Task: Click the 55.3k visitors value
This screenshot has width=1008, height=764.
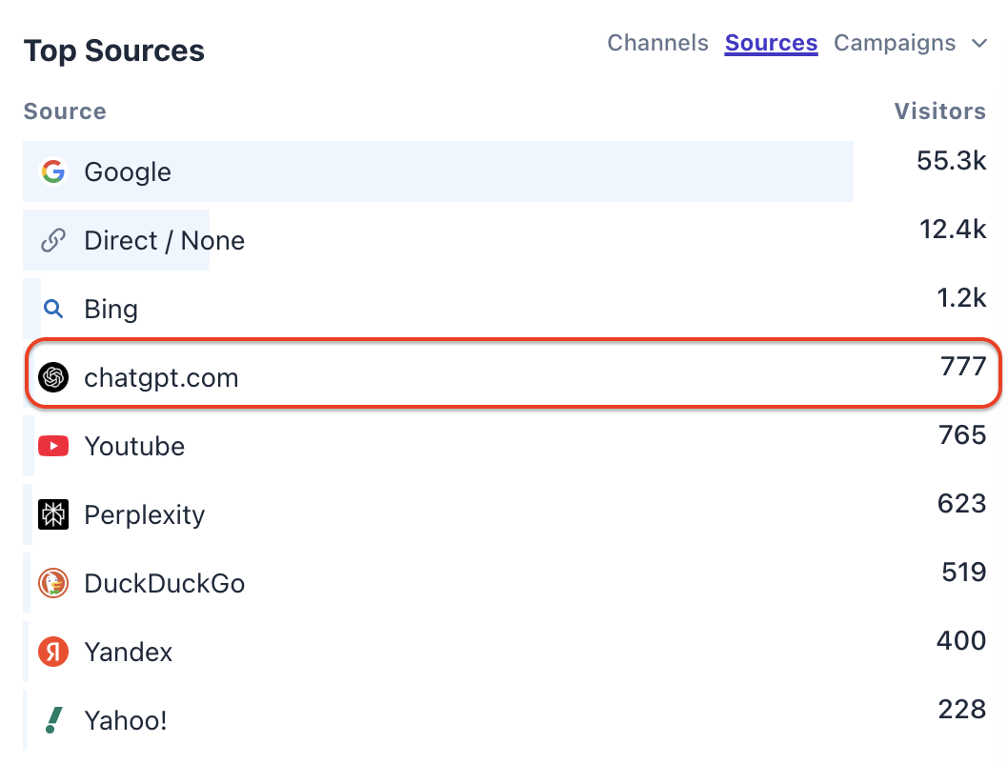Action: [x=952, y=161]
